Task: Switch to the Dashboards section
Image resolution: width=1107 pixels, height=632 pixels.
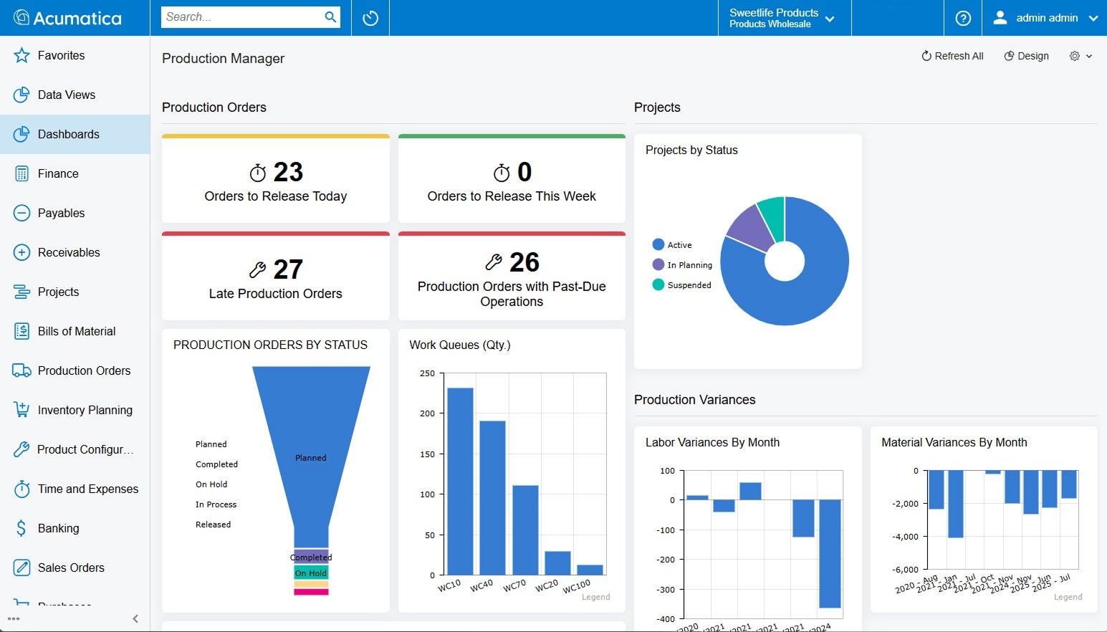Action: (69, 134)
